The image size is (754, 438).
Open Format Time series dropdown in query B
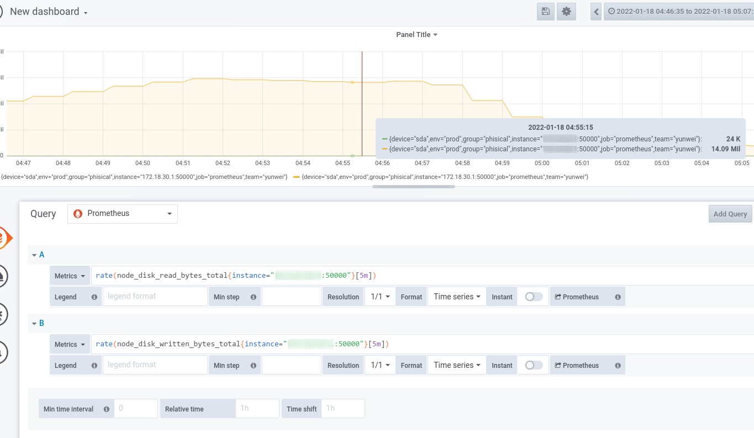(457, 365)
